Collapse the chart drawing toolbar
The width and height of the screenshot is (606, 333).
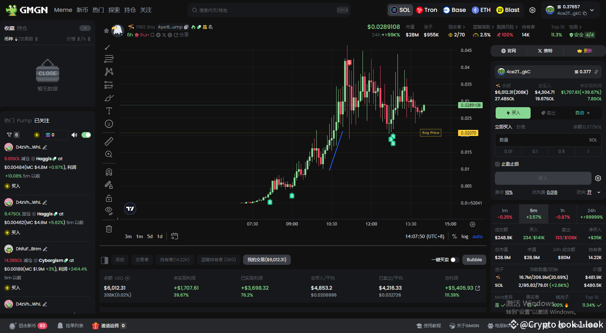pos(118,219)
